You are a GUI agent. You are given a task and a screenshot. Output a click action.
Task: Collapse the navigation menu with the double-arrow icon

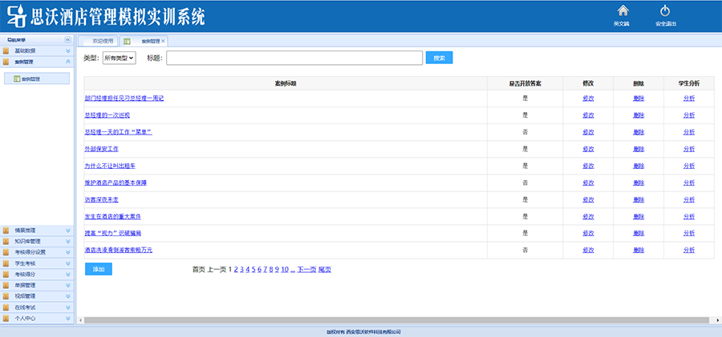tap(67, 39)
